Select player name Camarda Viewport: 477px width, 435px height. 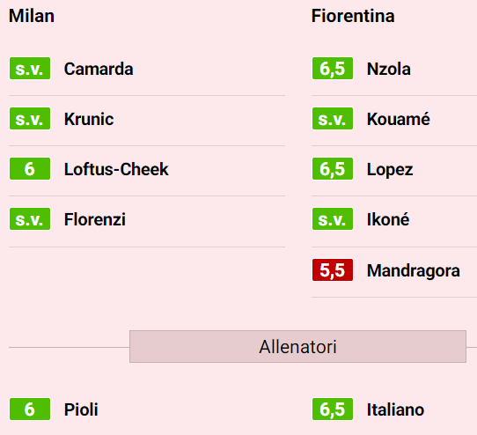point(99,69)
